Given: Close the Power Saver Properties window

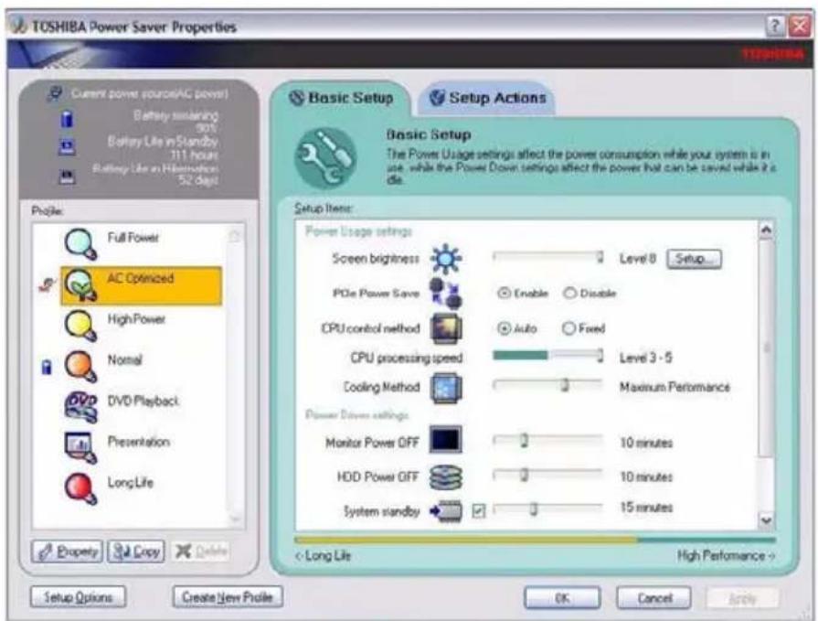Looking at the screenshot, I should pos(799,26).
